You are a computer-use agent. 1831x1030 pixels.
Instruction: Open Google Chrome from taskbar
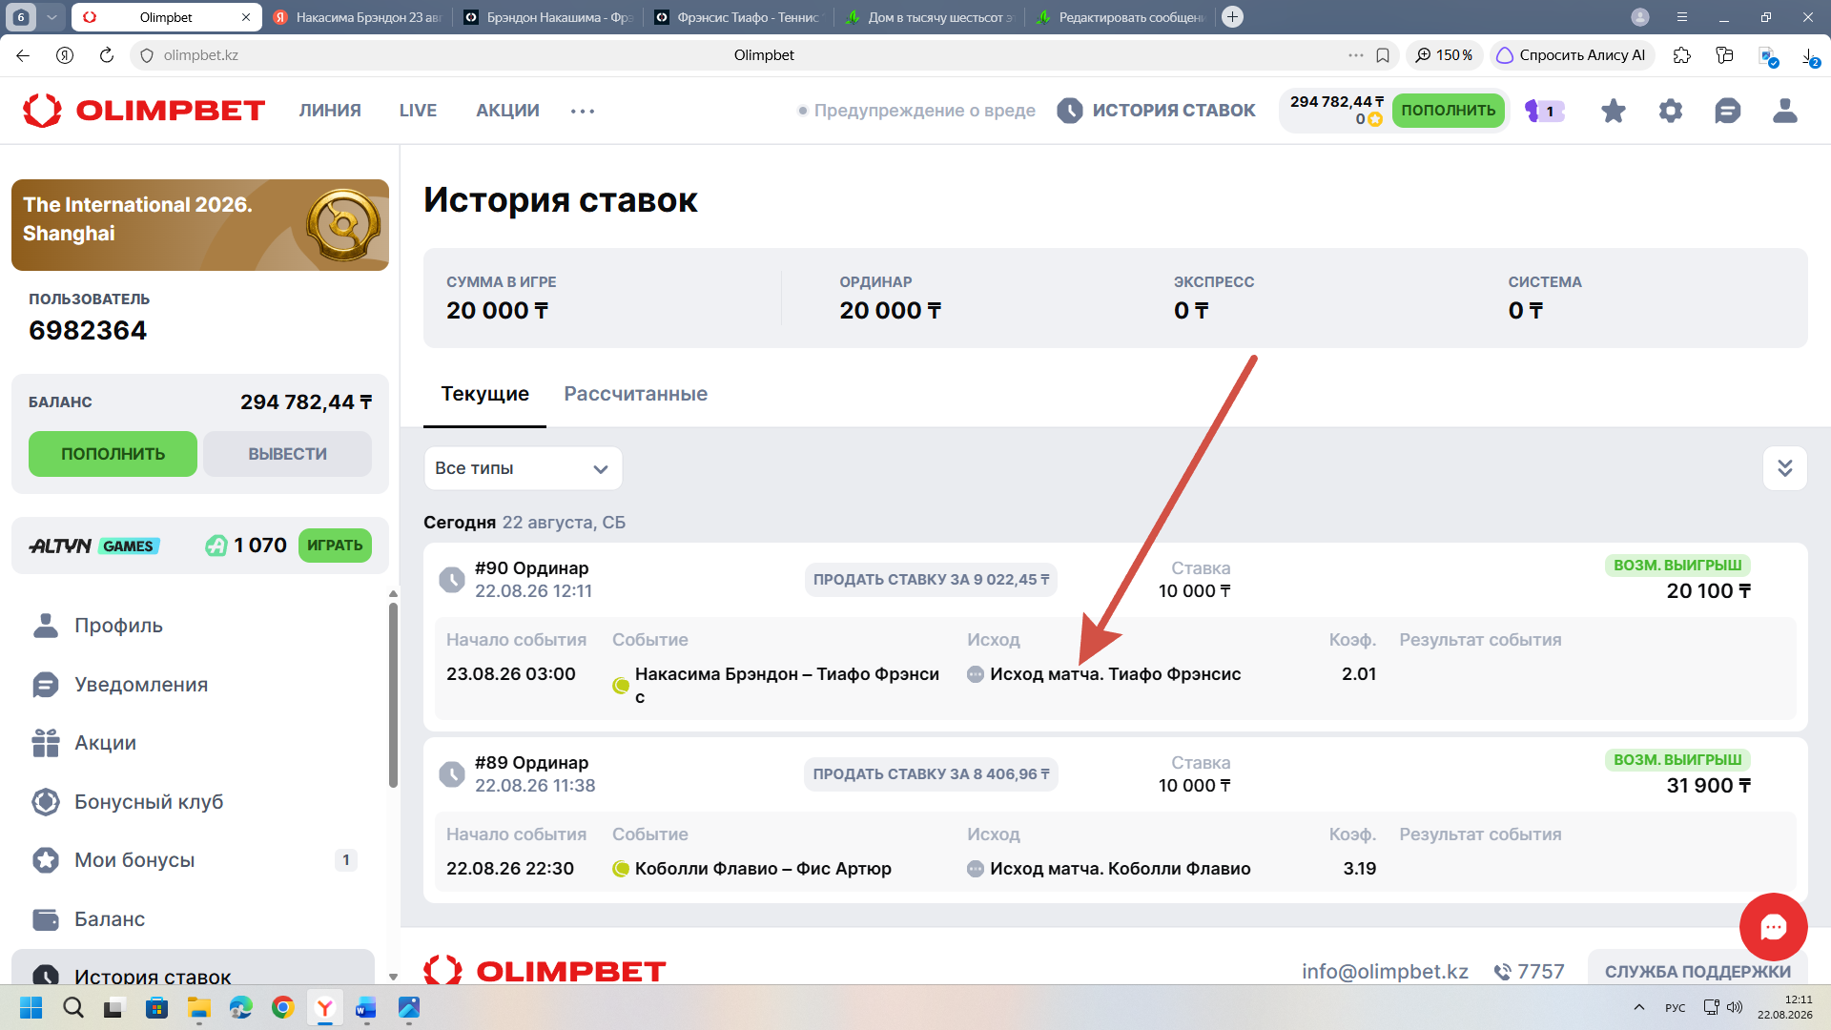click(x=282, y=1007)
